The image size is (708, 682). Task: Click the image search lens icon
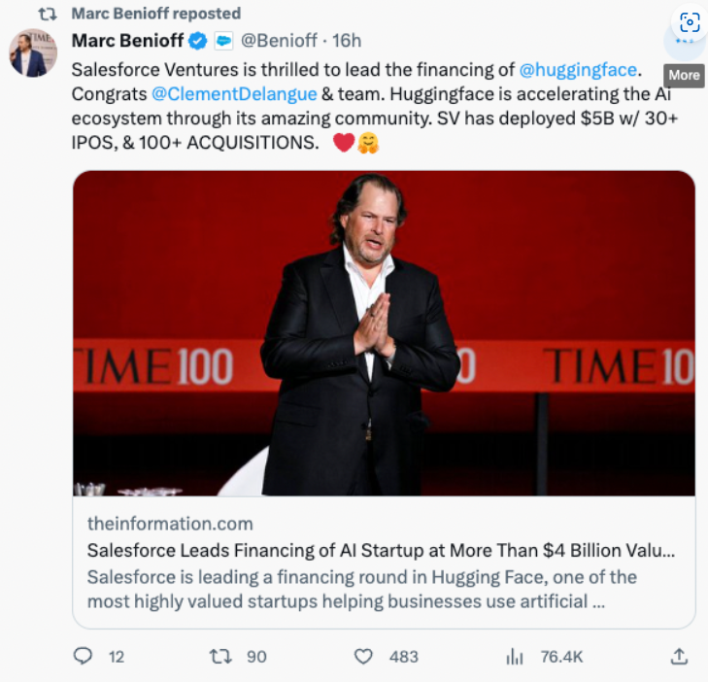point(689,22)
